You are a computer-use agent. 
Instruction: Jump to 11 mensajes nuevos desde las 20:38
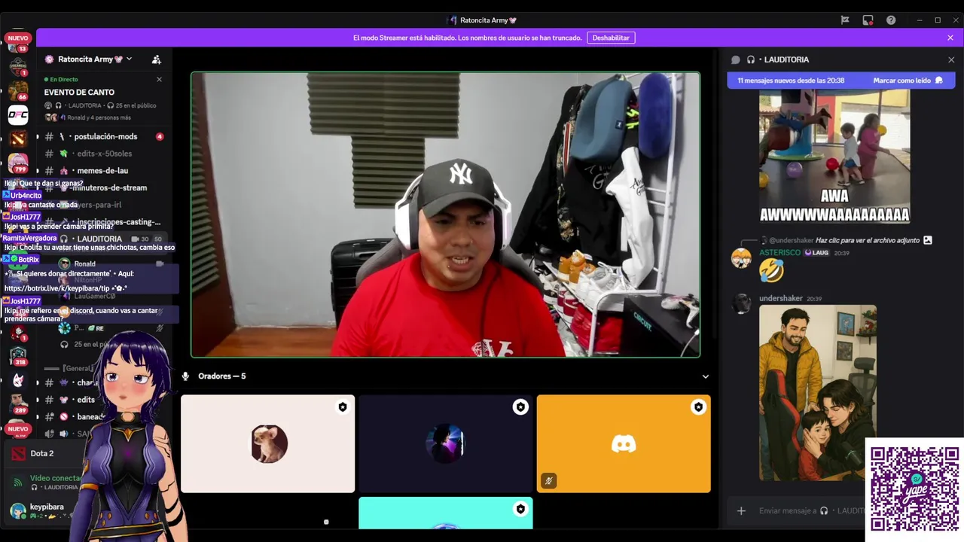[791, 81]
